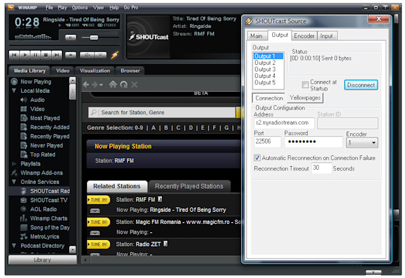Click the Port input field

click(267, 142)
